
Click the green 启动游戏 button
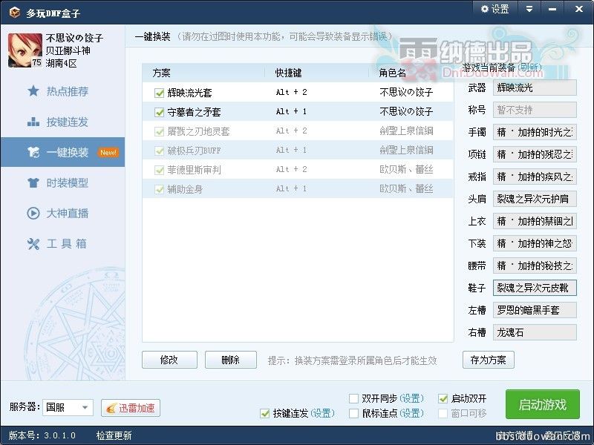(x=543, y=404)
